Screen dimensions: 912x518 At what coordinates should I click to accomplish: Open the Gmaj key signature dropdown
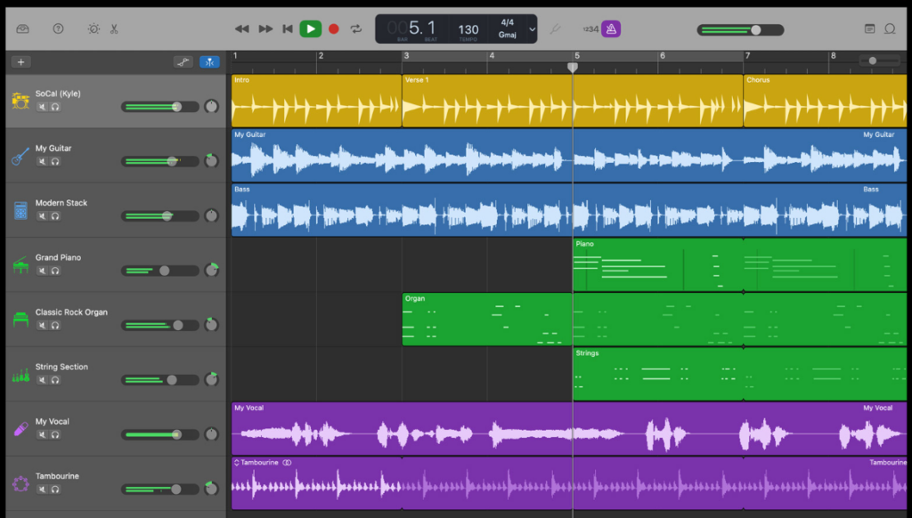508,35
